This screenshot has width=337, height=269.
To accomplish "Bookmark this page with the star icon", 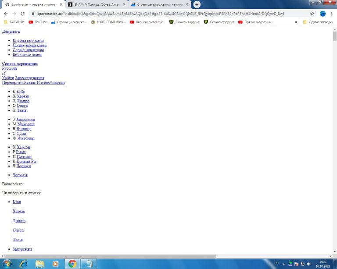I will pos(312,14).
